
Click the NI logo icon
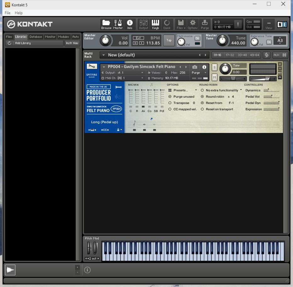tap(282, 24)
